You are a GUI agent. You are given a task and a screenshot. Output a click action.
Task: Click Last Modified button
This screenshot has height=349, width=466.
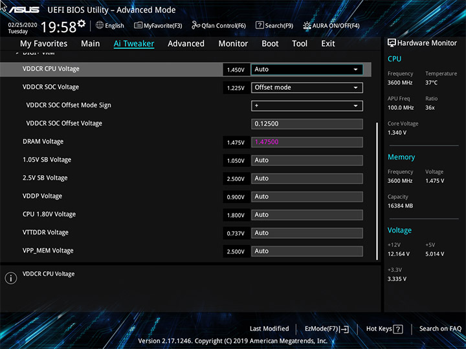click(x=269, y=329)
